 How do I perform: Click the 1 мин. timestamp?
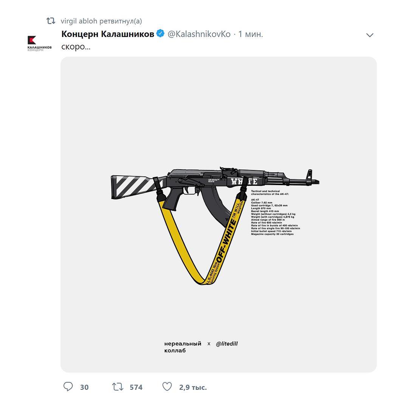point(250,34)
